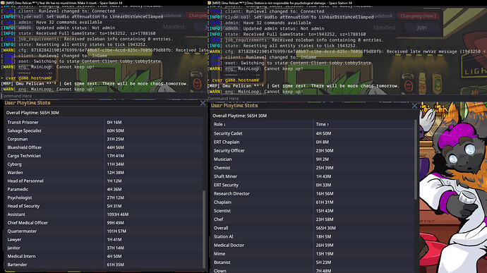The width and height of the screenshot is (487, 273).
Task: Click the Assistant time 1093H 46M
Action: (118, 214)
